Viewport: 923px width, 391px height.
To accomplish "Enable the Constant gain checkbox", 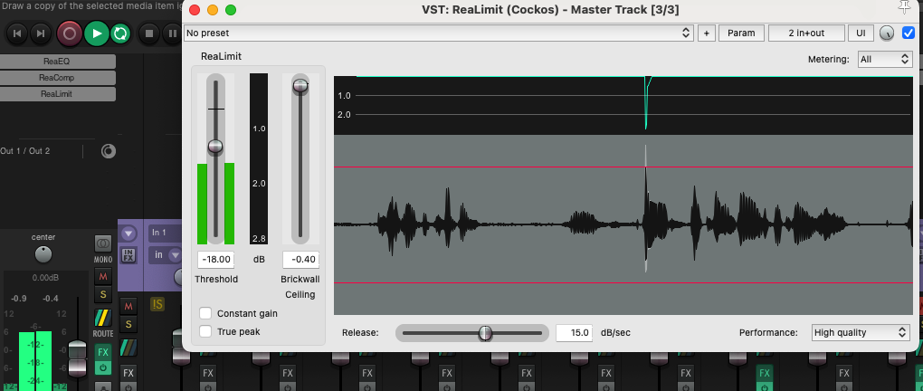I will pos(205,313).
